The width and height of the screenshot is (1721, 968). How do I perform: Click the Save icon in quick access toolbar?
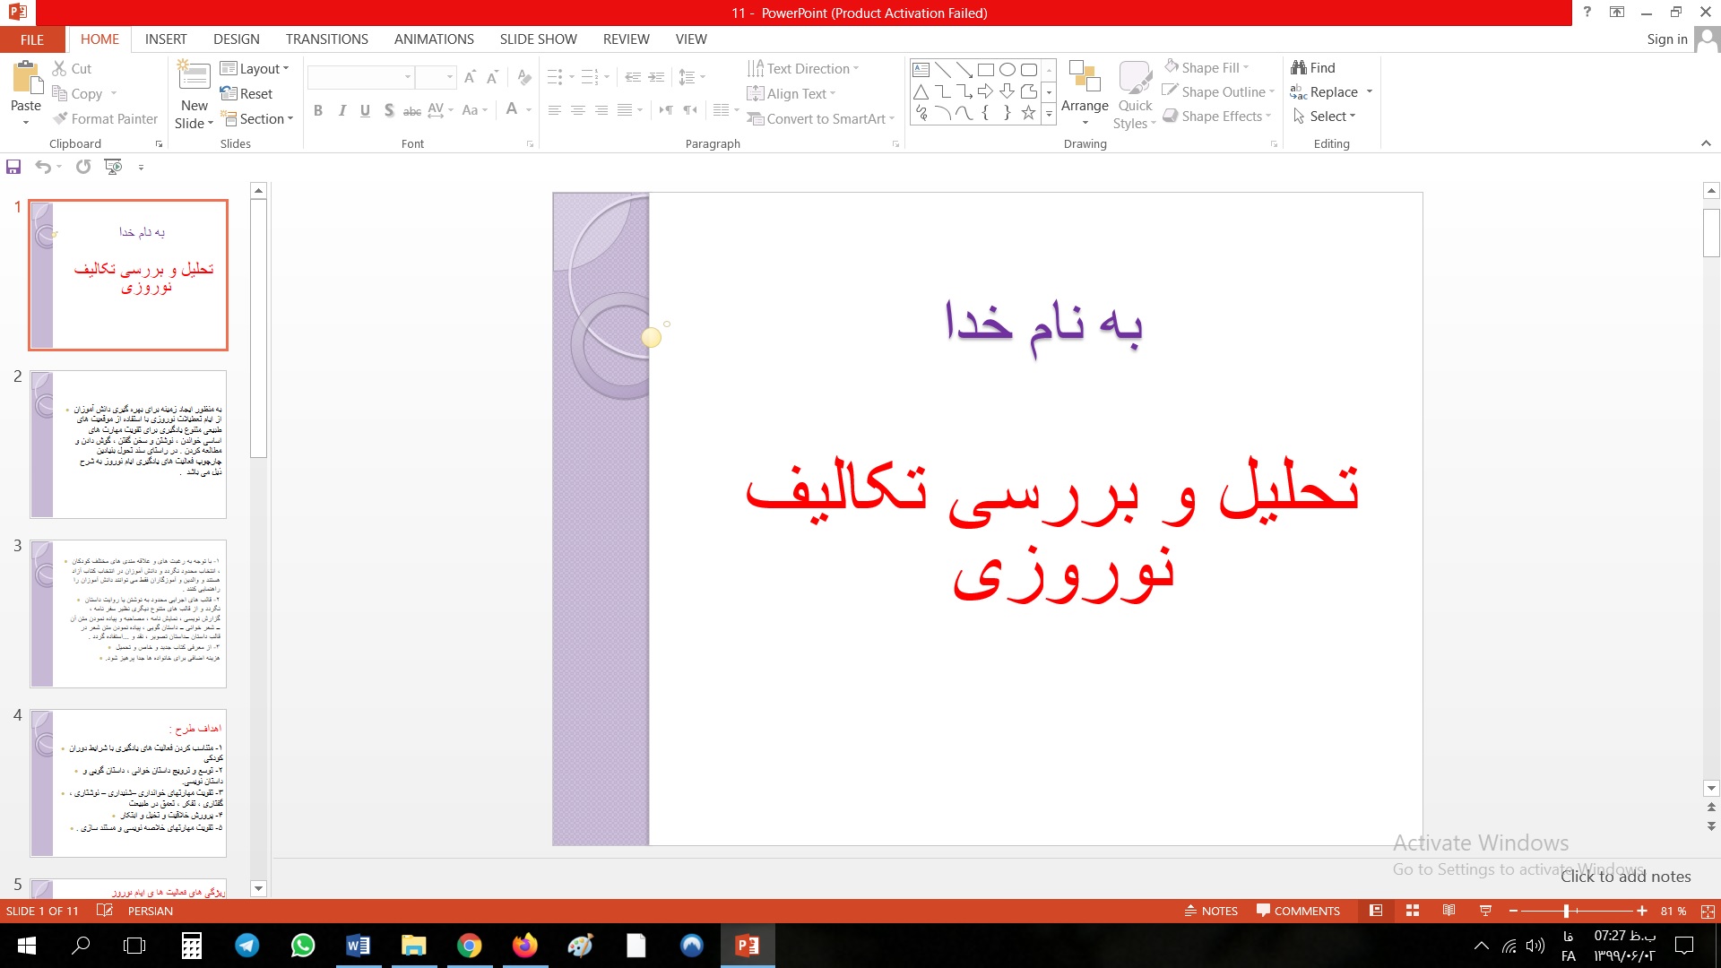13,167
